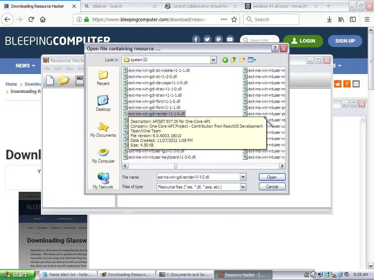This screenshot has height=280, width=374.
Task: Expand the File name dropdown arrow
Action: click(x=243, y=177)
